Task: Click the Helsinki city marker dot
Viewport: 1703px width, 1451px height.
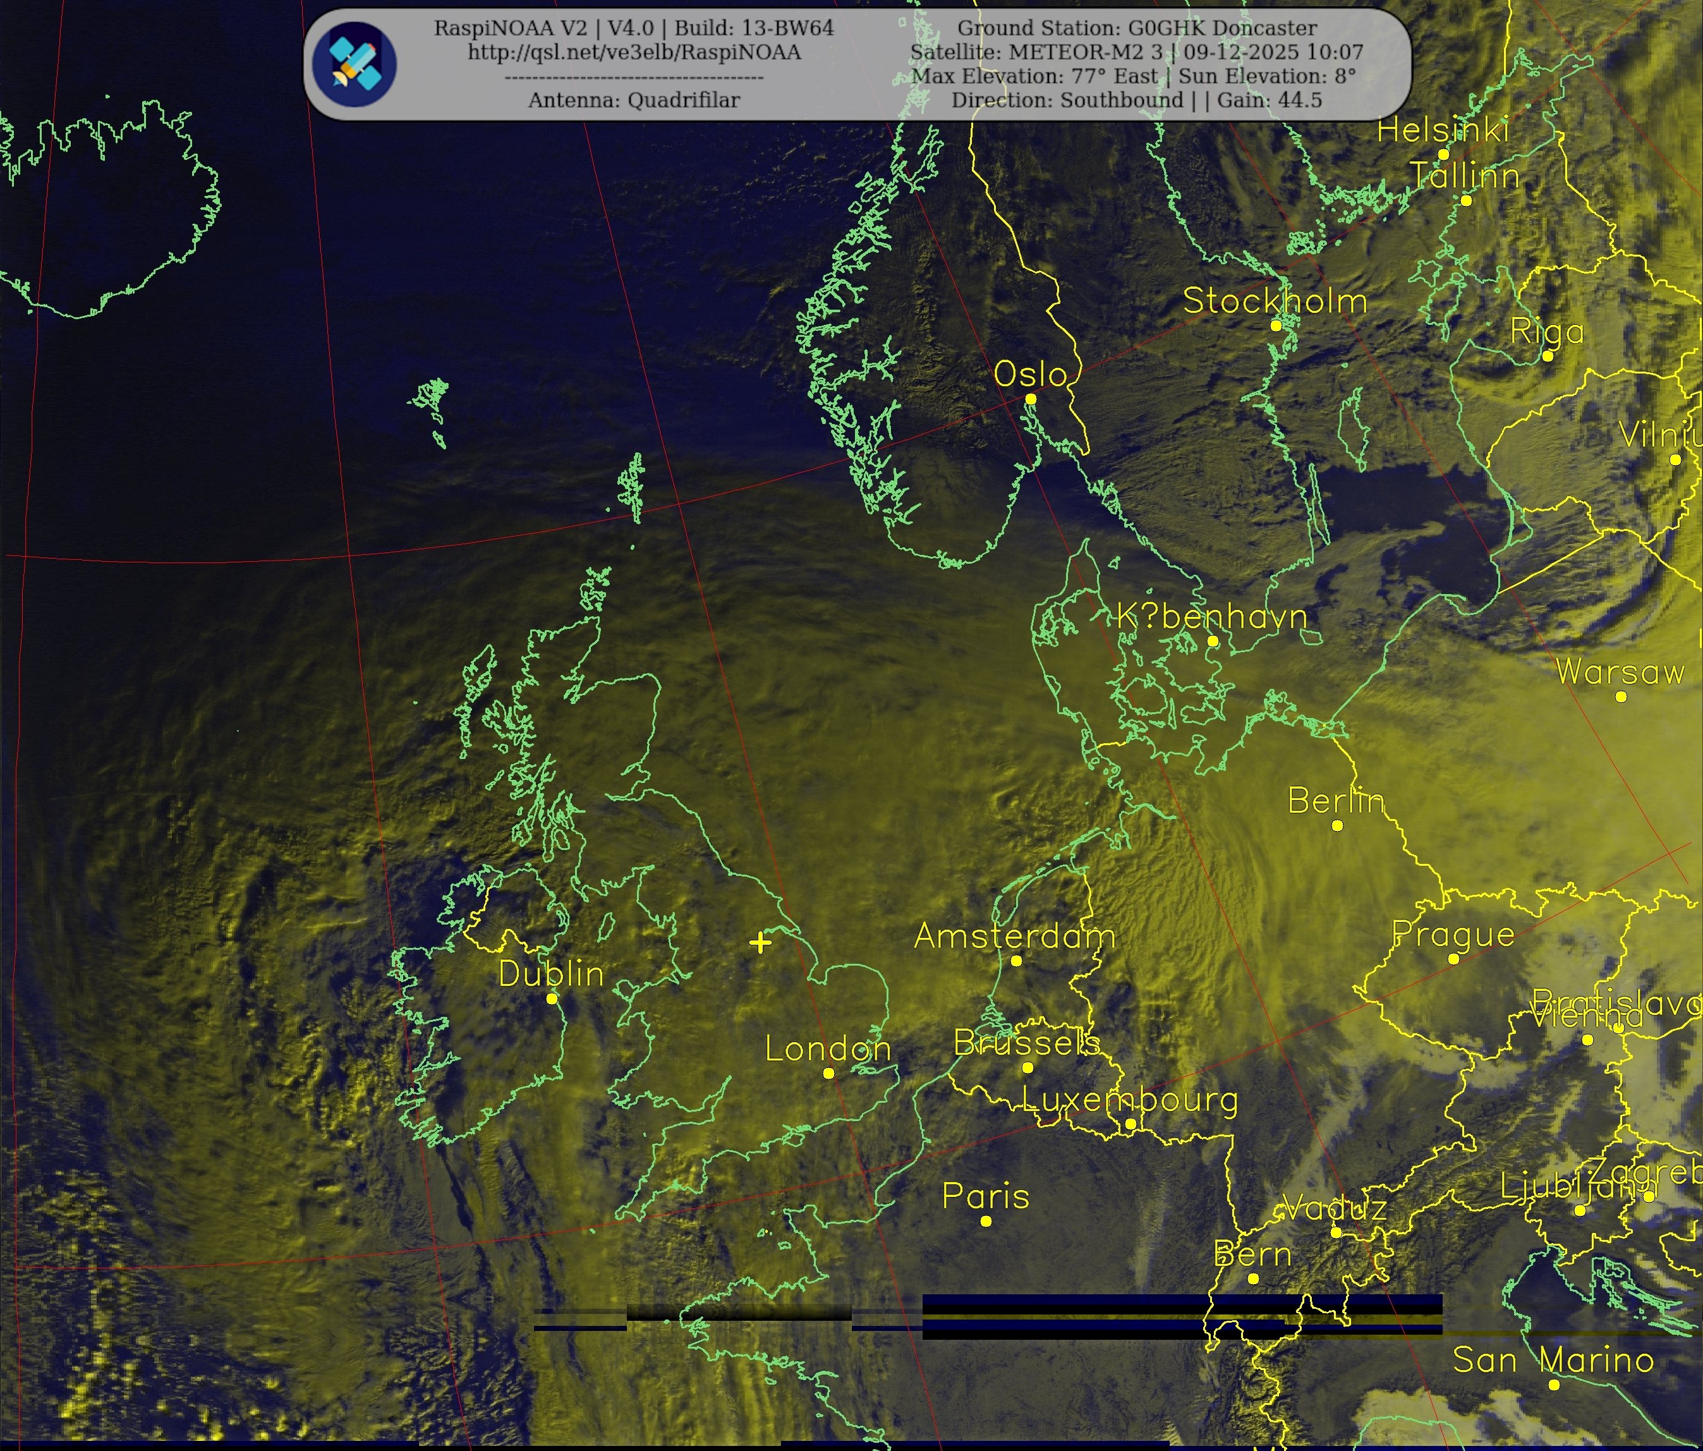Action: (x=1443, y=155)
